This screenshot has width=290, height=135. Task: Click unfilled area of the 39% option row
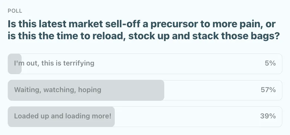pyautogui.click(x=186, y=117)
